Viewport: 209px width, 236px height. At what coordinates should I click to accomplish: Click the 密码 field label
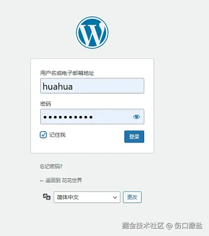45,104
